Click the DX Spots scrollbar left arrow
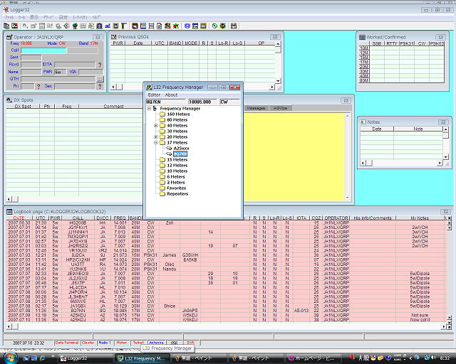Viewport: 456px width, 364px height. click(9, 199)
